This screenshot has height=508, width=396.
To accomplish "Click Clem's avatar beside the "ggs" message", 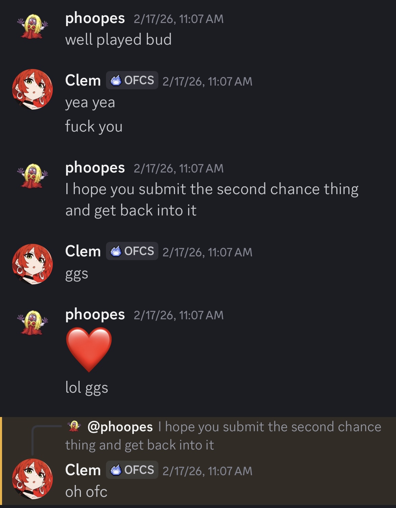I will [32, 264].
